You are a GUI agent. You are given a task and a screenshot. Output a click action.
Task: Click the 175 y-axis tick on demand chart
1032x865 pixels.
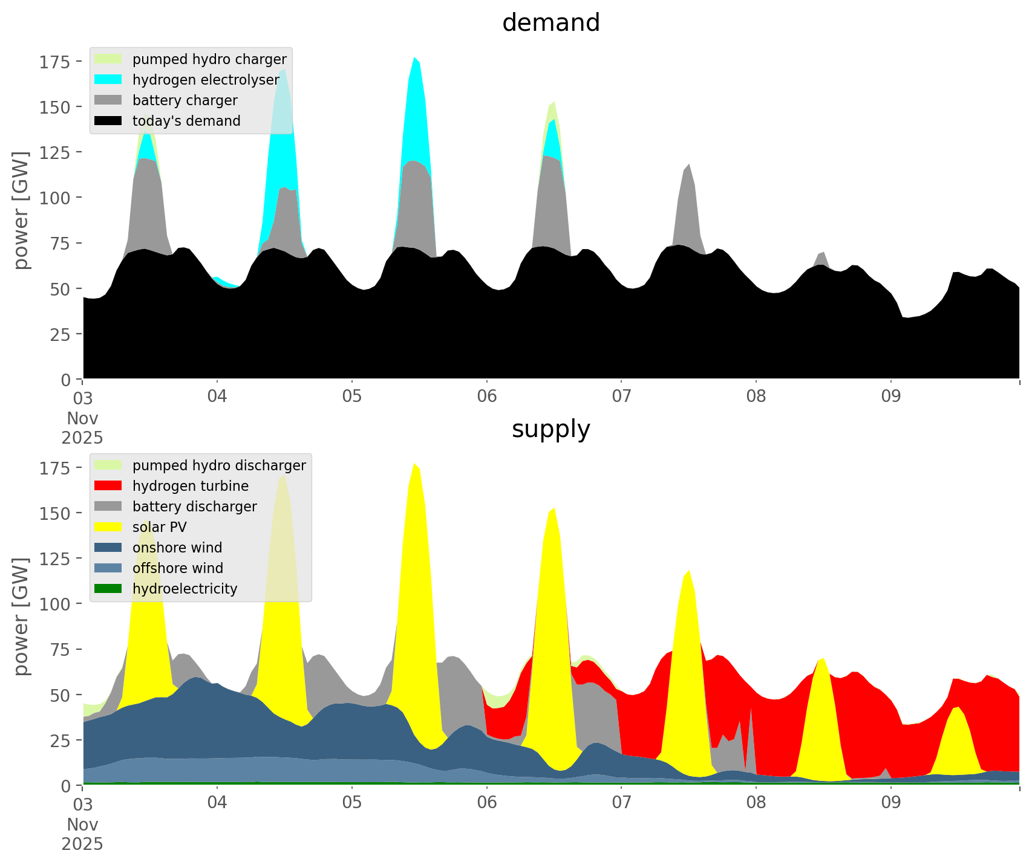(x=55, y=62)
